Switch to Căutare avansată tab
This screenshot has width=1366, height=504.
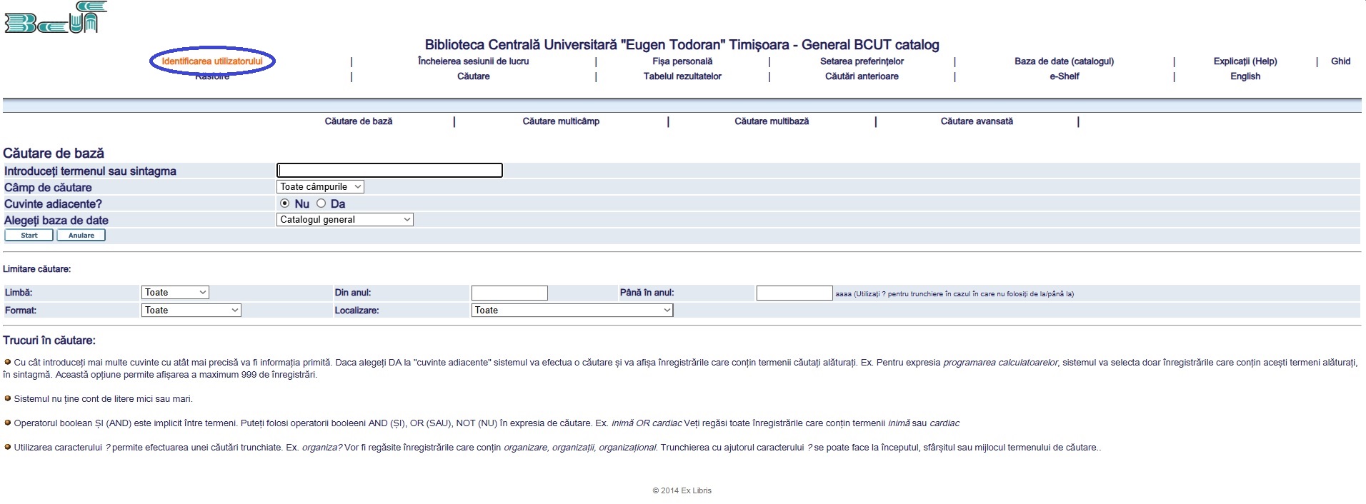pyautogui.click(x=976, y=121)
